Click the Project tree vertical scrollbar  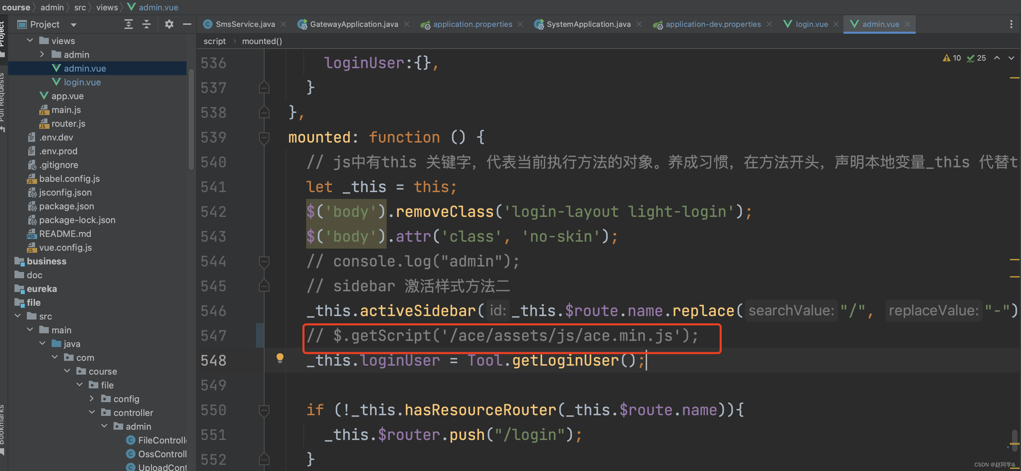pos(191,119)
